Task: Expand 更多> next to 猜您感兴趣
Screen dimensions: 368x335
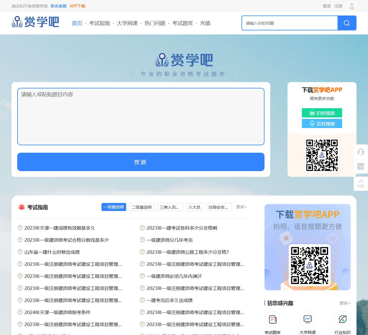Action: coord(345,303)
